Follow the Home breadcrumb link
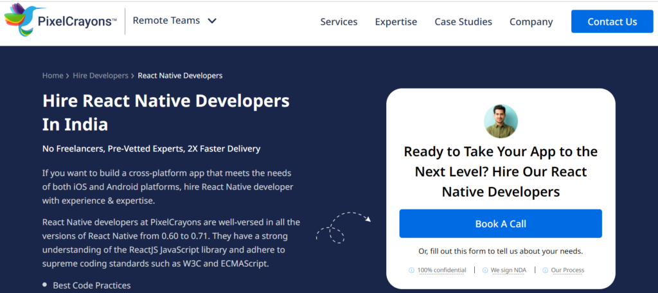The height and width of the screenshot is (293, 658). coord(53,76)
